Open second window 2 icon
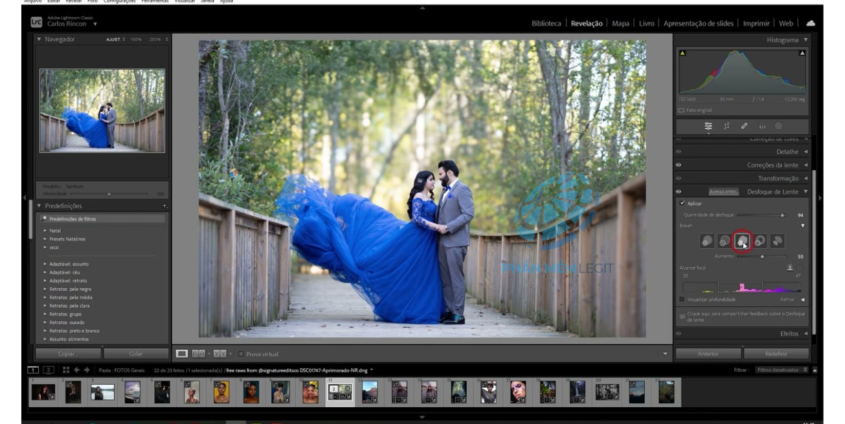 point(49,370)
